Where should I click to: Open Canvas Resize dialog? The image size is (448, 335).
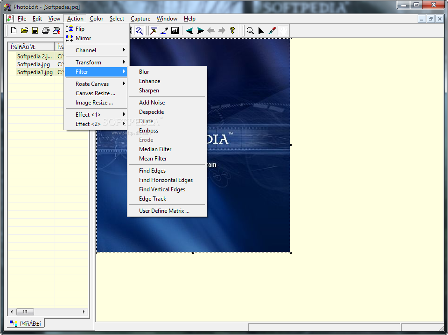97,93
